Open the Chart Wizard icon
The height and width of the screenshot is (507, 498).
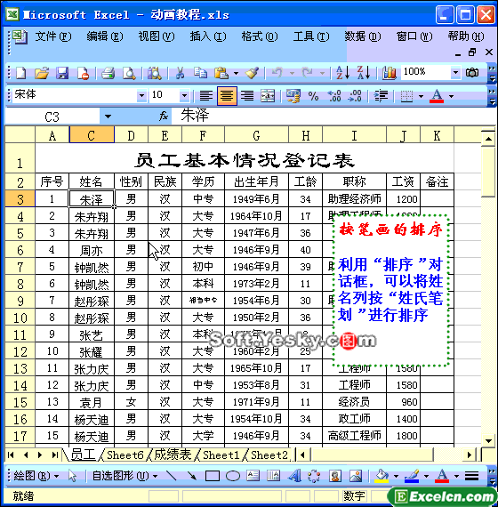(x=389, y=73)
